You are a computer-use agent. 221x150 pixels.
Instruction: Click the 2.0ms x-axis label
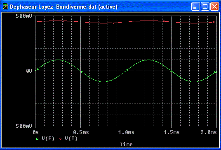pyautogui.click(x=209, y=132)
